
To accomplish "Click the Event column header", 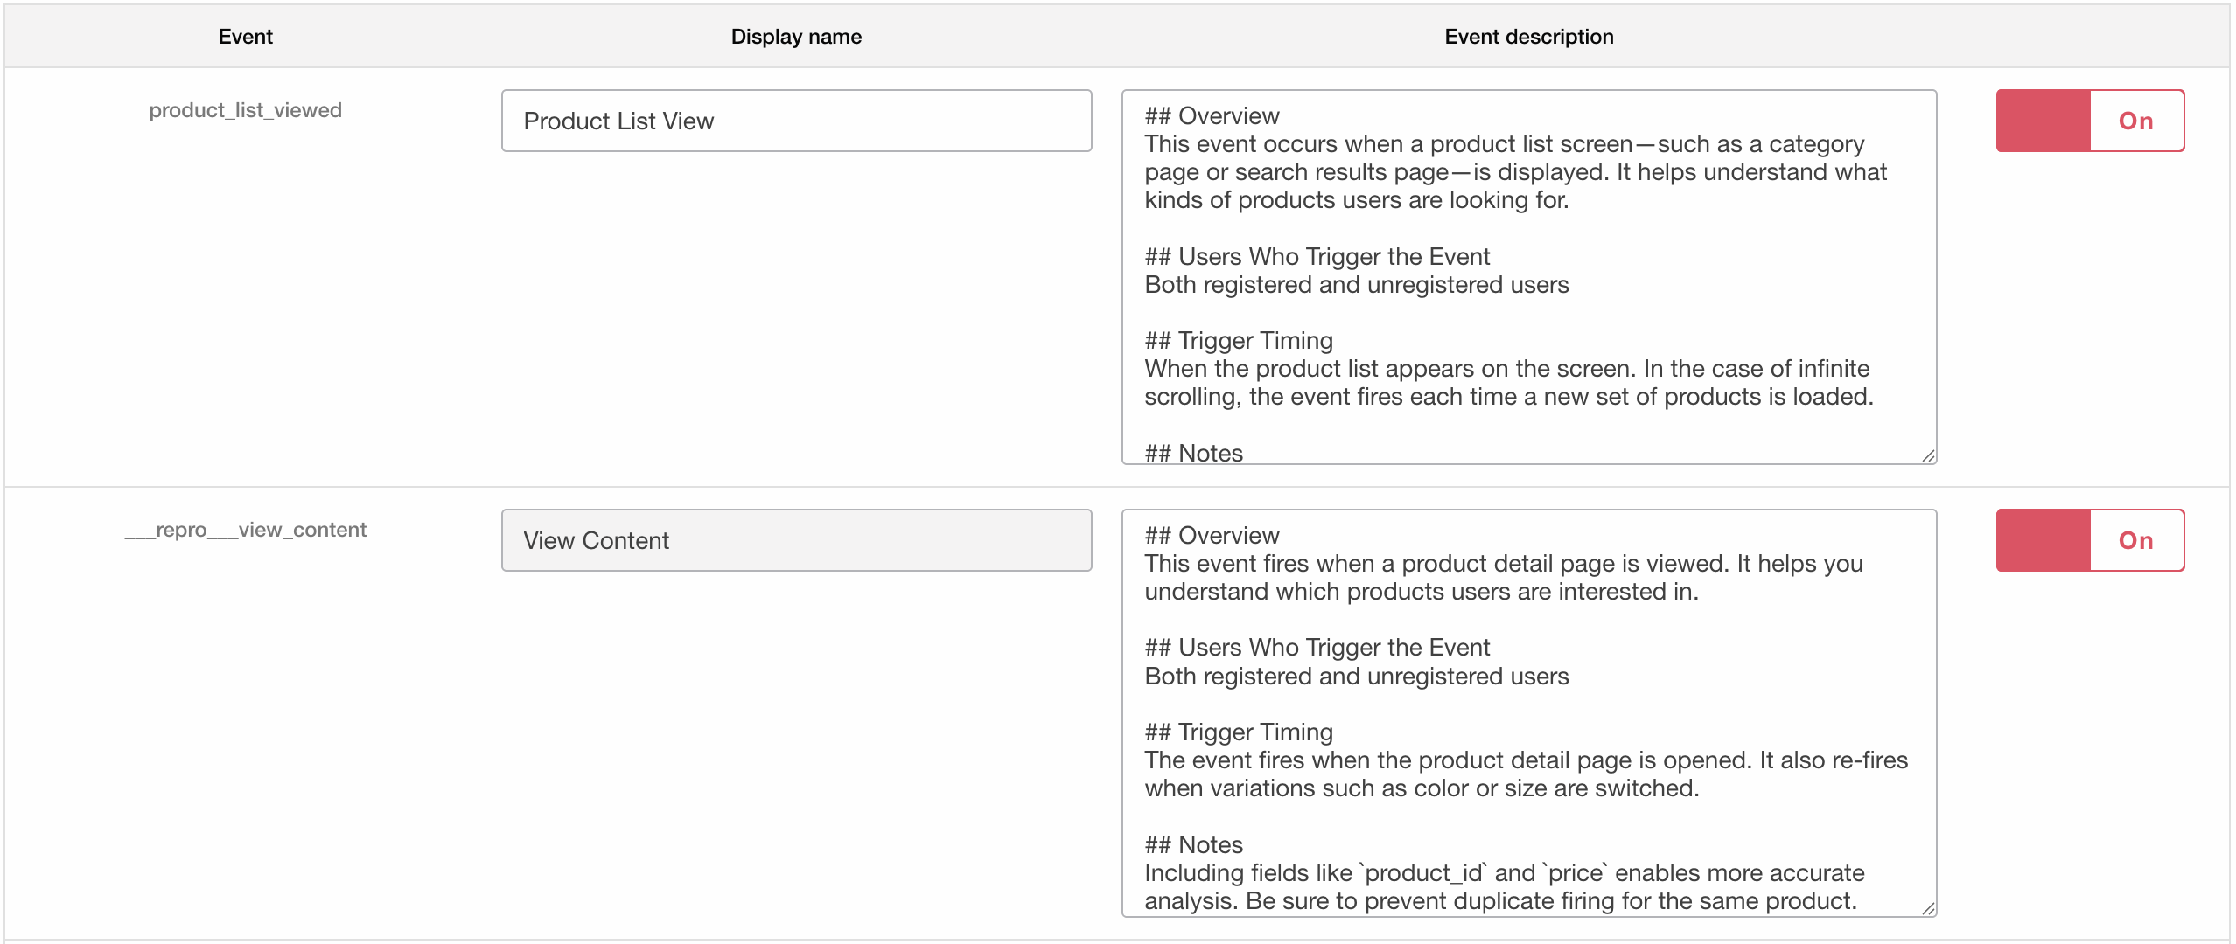I will [x=245, y=37].
